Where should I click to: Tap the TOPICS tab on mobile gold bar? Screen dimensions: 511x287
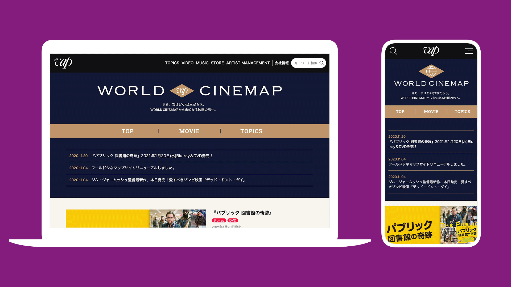click(462, 112)
